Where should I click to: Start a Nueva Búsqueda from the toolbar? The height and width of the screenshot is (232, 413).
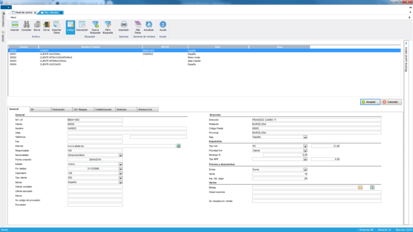click(95, 25)
